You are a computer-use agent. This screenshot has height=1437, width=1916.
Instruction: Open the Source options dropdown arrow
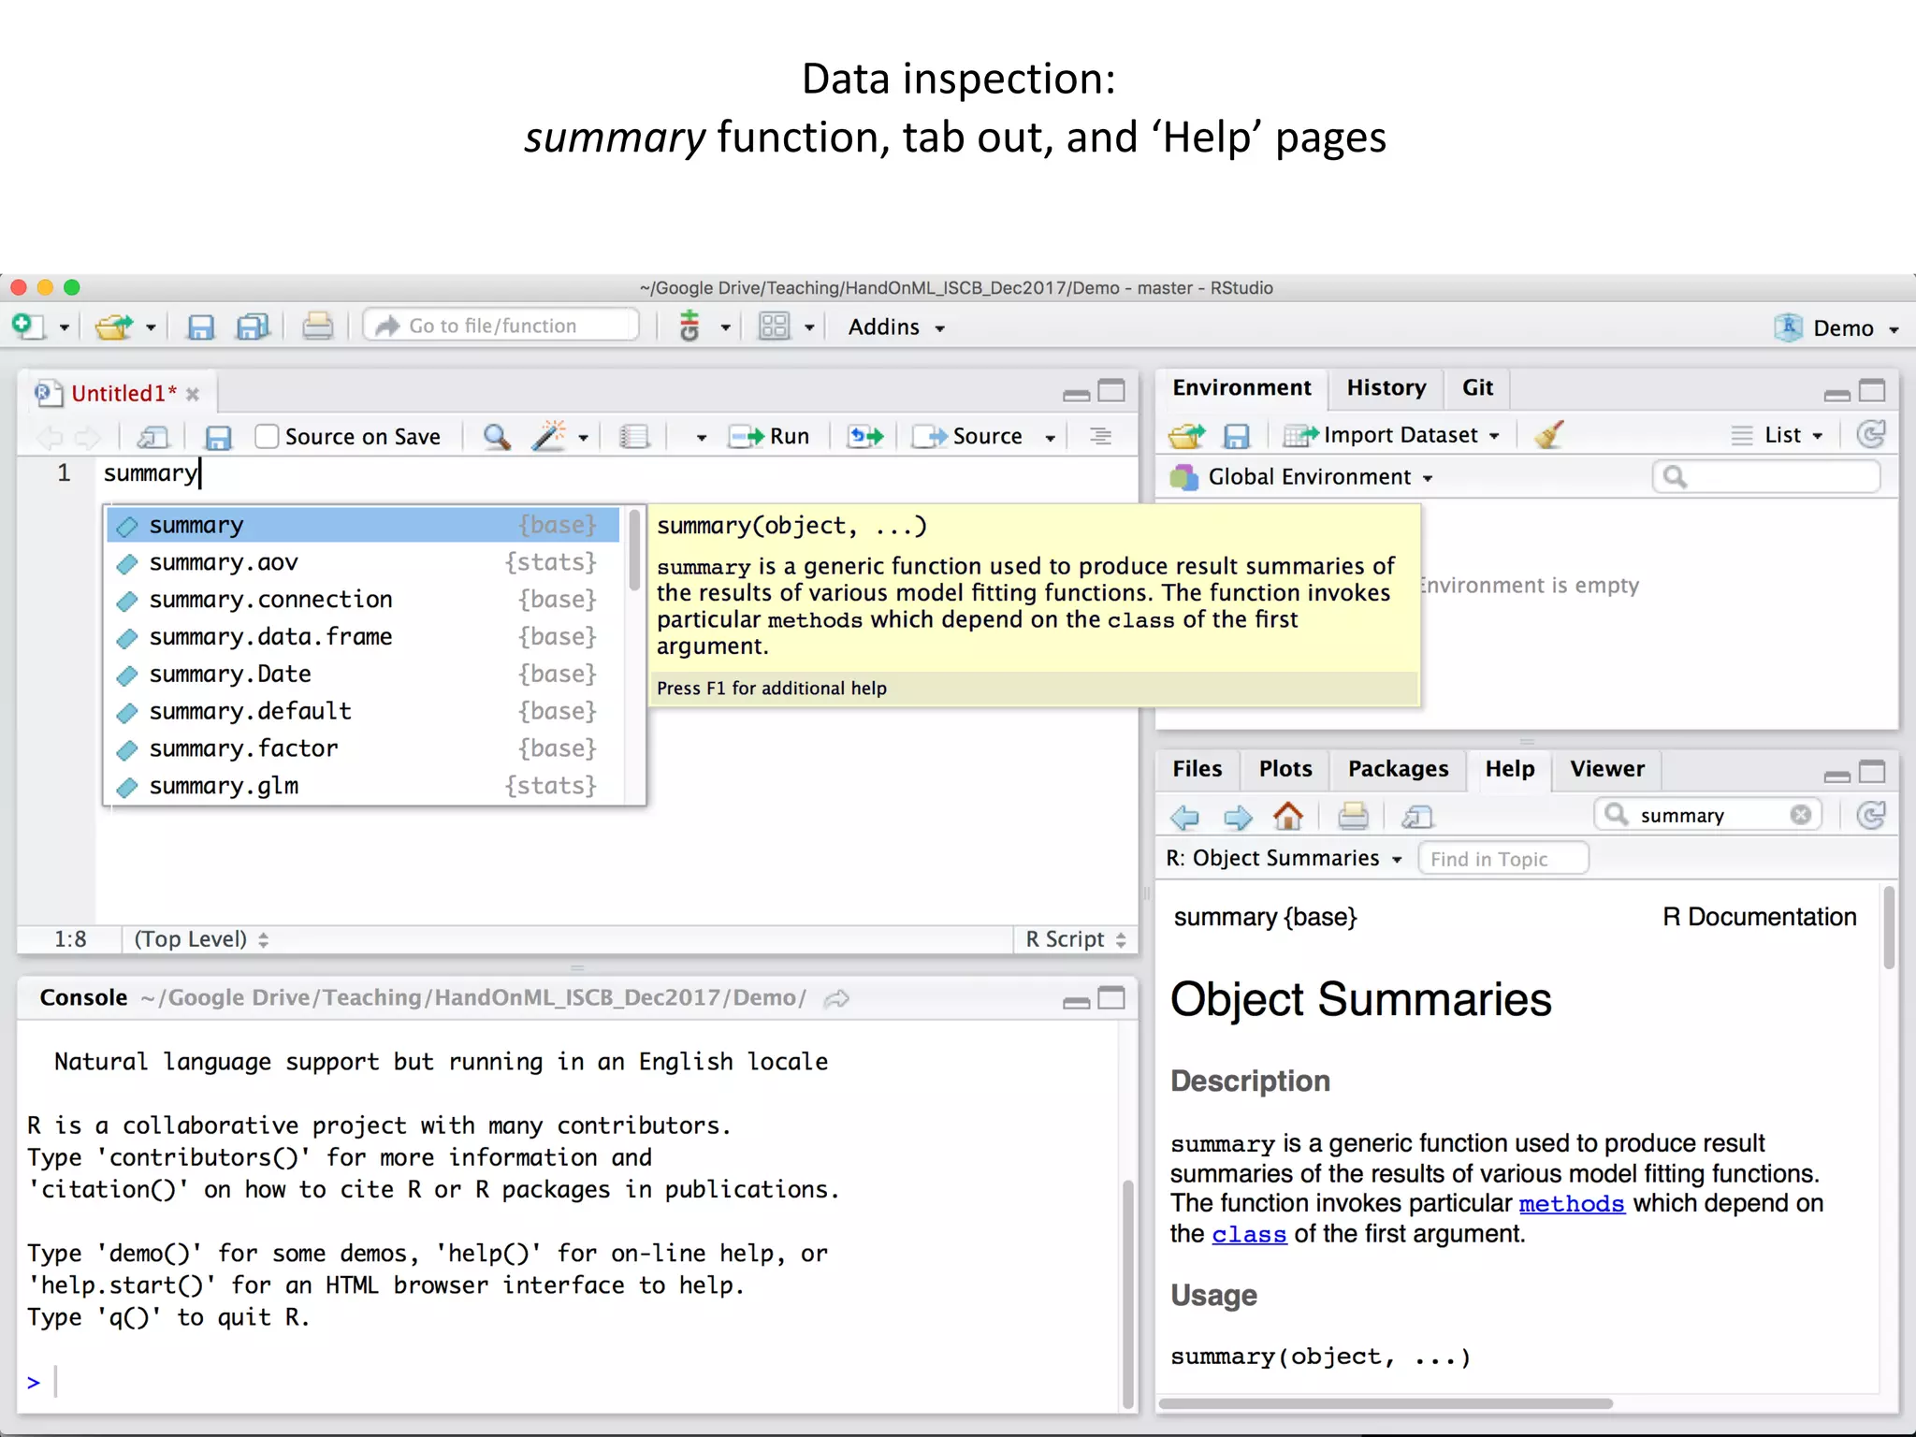click(x=1051, y=438)
